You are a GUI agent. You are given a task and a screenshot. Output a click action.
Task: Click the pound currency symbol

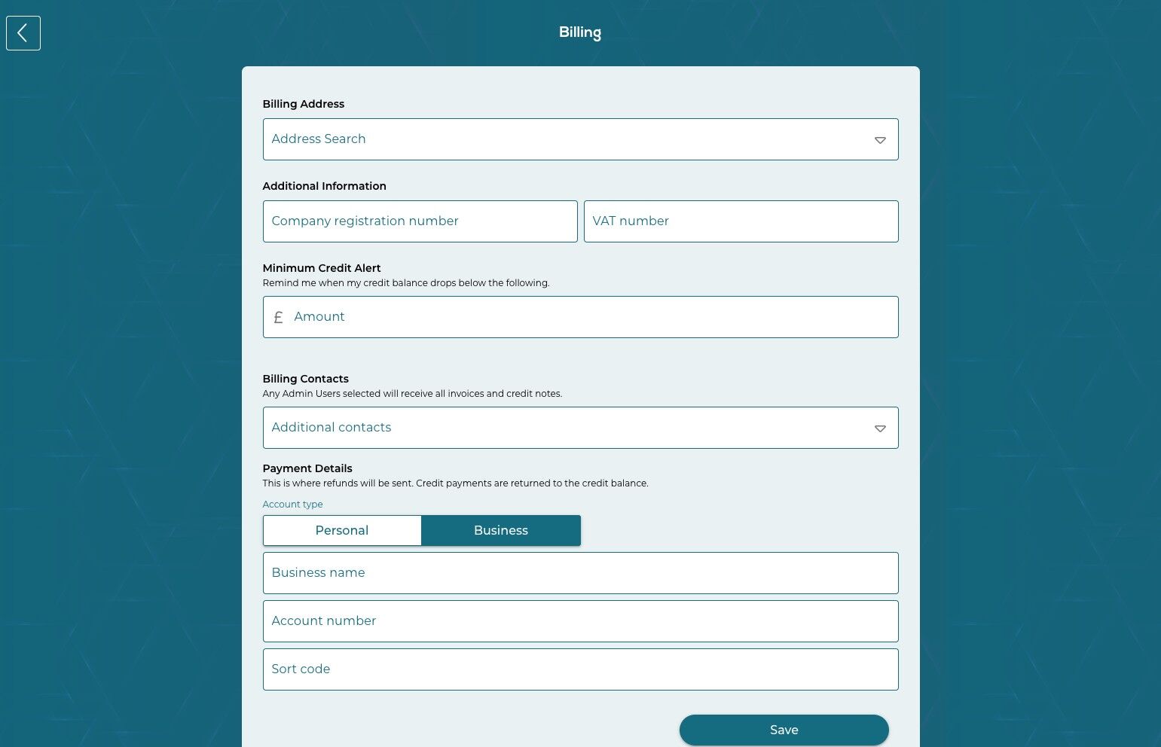point(278,317)
